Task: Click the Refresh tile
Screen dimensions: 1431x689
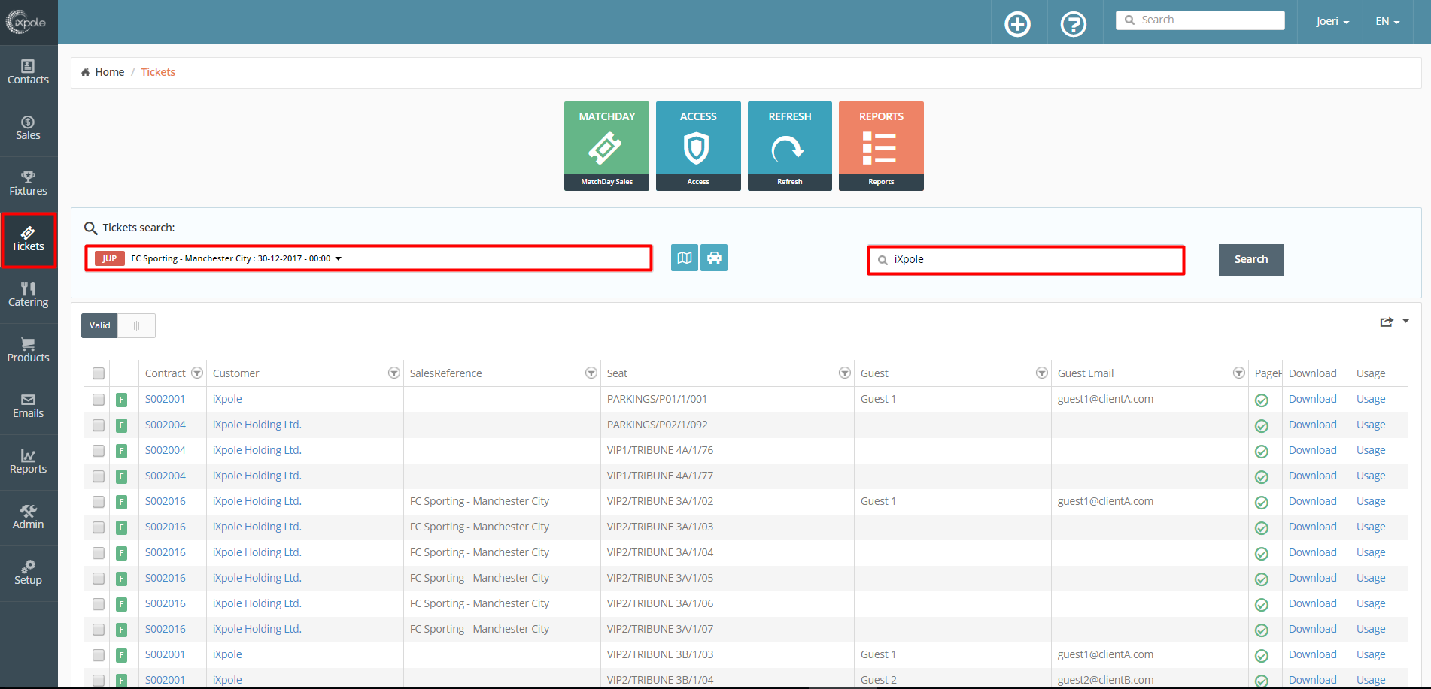Action: pos(790,146)
